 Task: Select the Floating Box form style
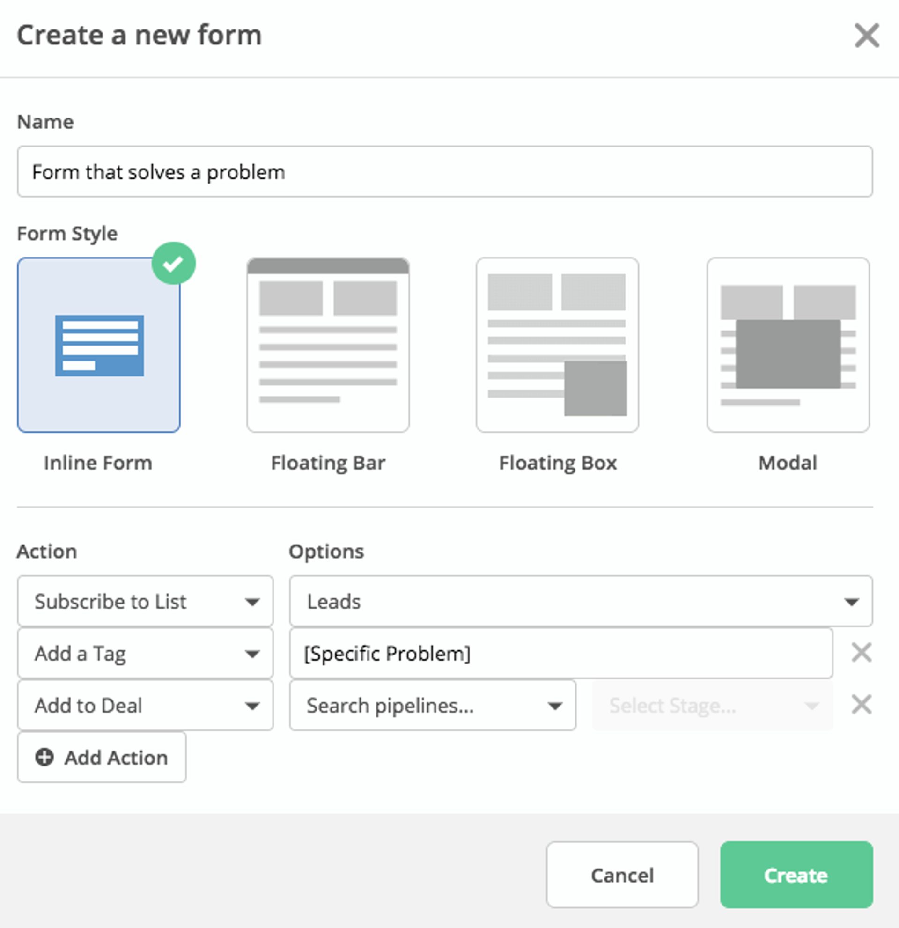click(x=557, y=344)
